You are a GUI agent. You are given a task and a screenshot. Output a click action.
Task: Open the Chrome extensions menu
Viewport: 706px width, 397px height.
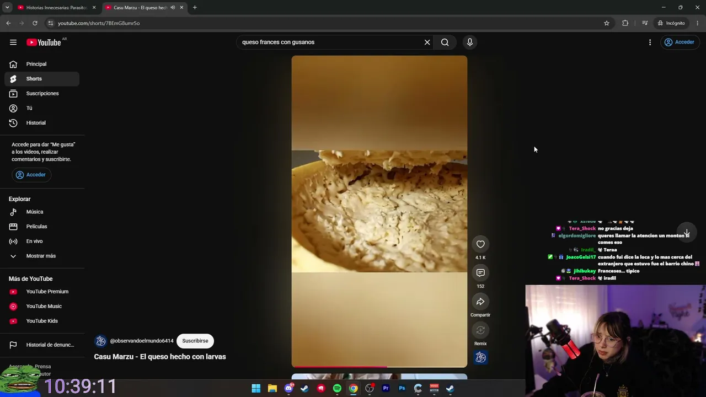point(625,23)
